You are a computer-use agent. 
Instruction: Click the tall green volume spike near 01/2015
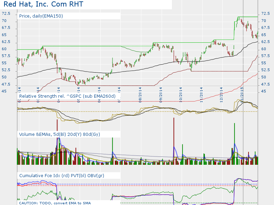[x=234, y=144]
